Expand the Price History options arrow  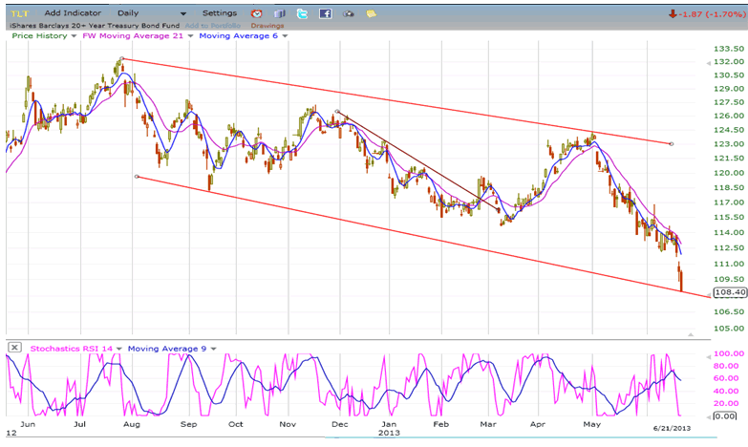tap(75, 35)
